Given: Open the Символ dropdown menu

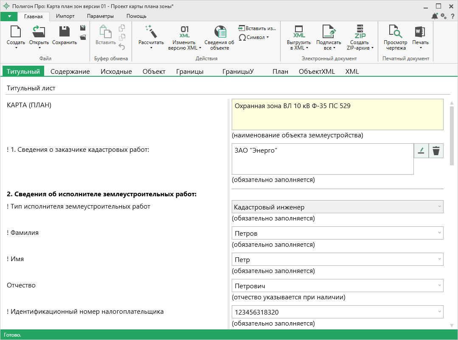Looking at the screenshot, I should point(254,37).
